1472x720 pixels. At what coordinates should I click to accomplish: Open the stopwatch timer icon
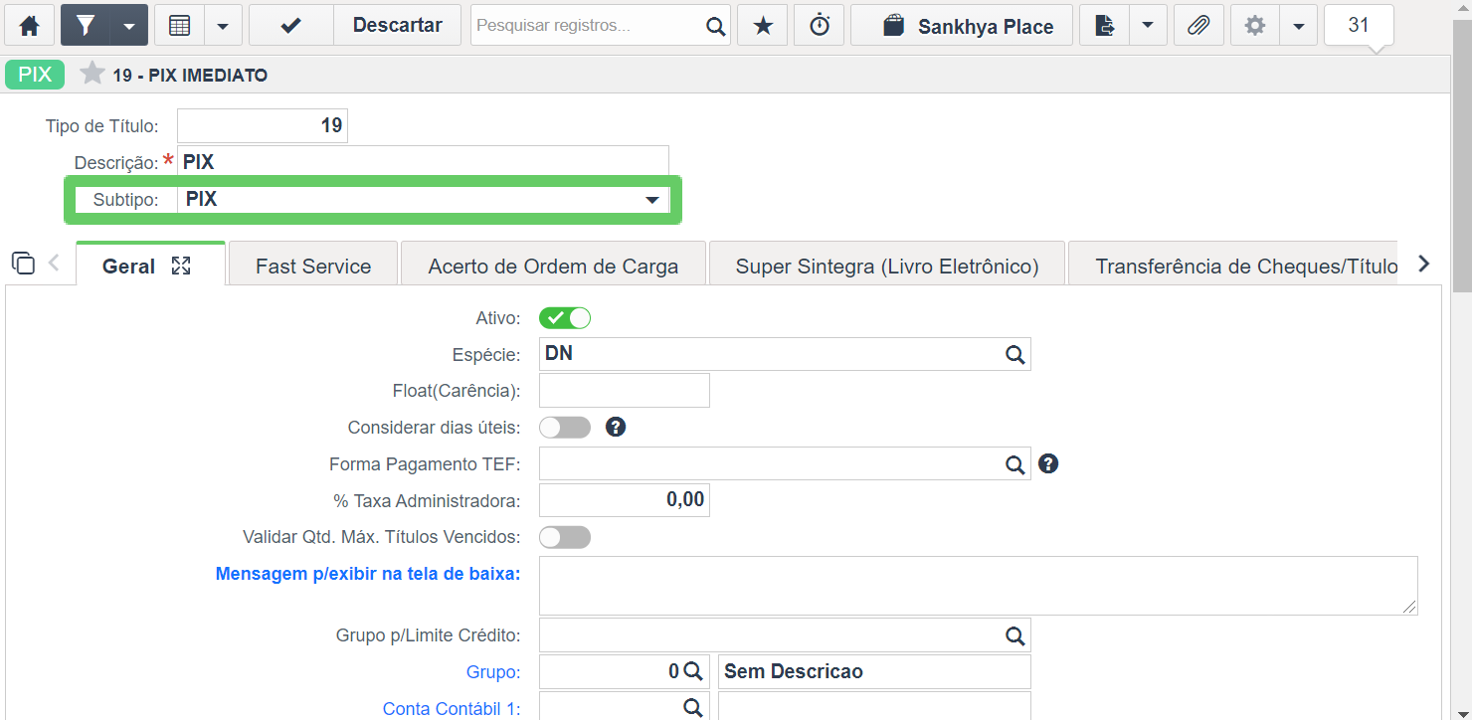[x=820, y=26]
